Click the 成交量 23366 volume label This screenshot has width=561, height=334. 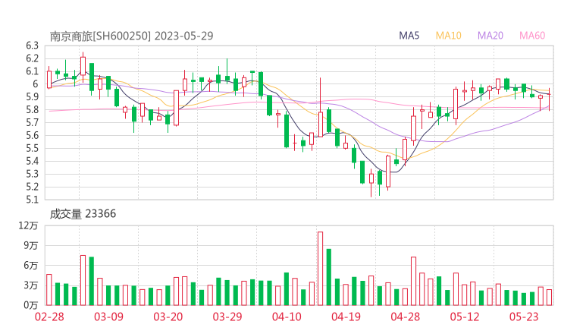[x=83, y=213]
